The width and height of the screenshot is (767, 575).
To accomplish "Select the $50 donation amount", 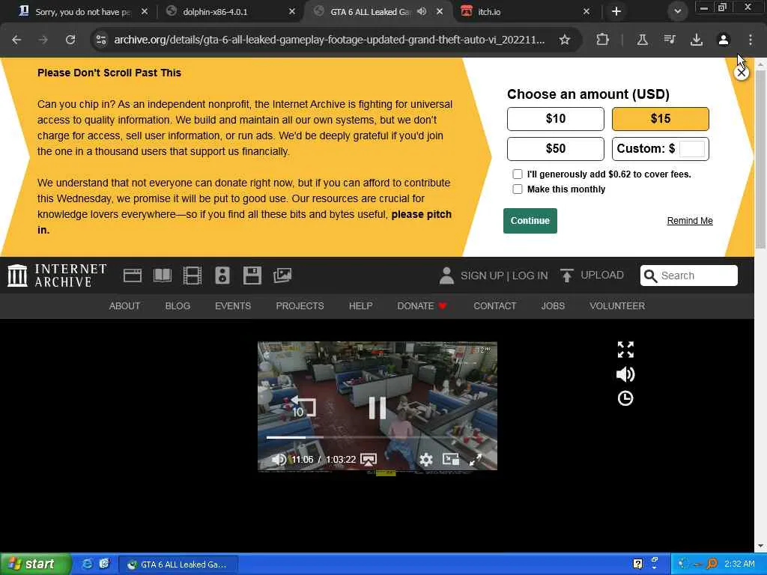I will coord(556,149).
